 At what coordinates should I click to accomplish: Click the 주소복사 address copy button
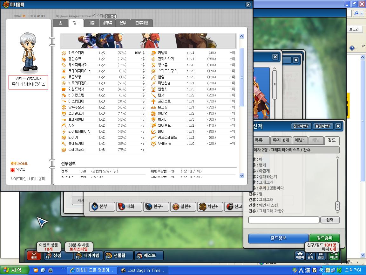[111, 16]
